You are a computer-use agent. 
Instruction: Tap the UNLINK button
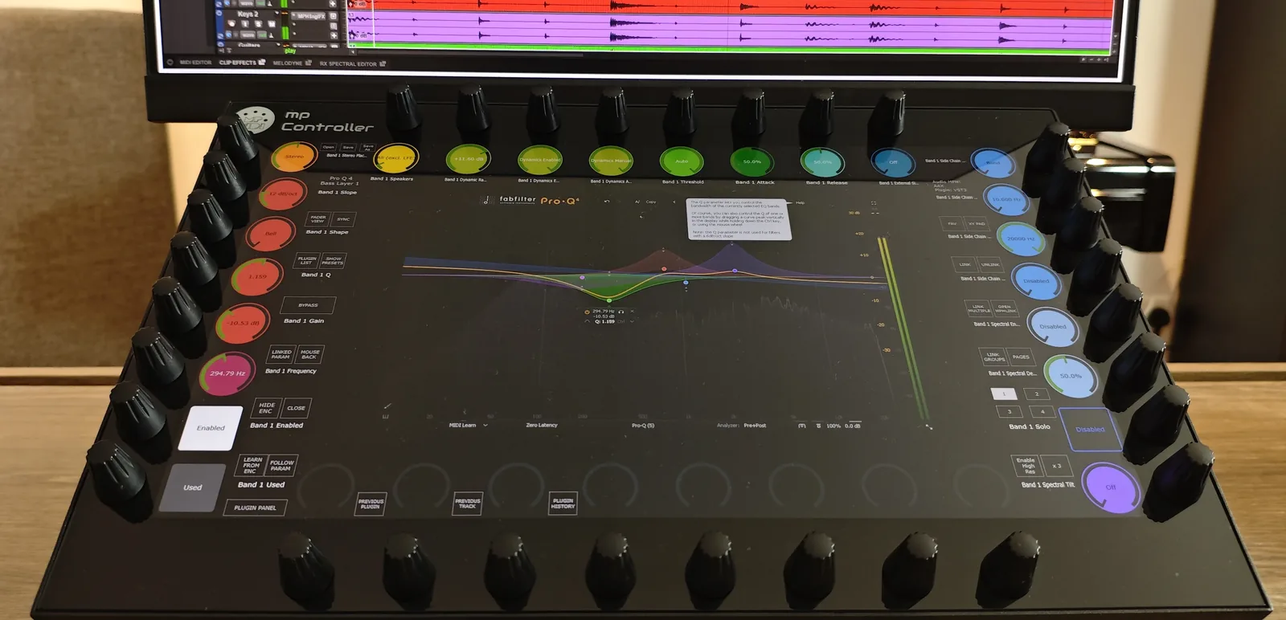coord(991,265)
